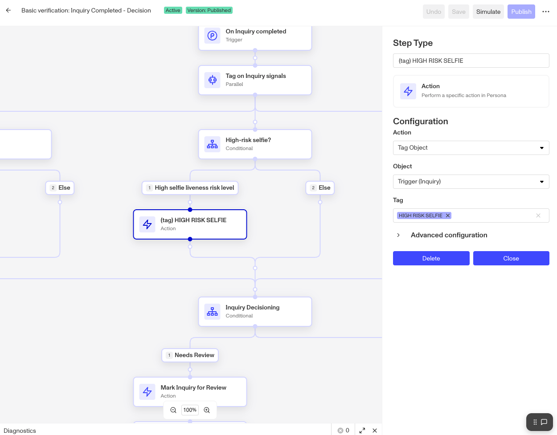Select the Needs Review branch label

pos(190,355)
